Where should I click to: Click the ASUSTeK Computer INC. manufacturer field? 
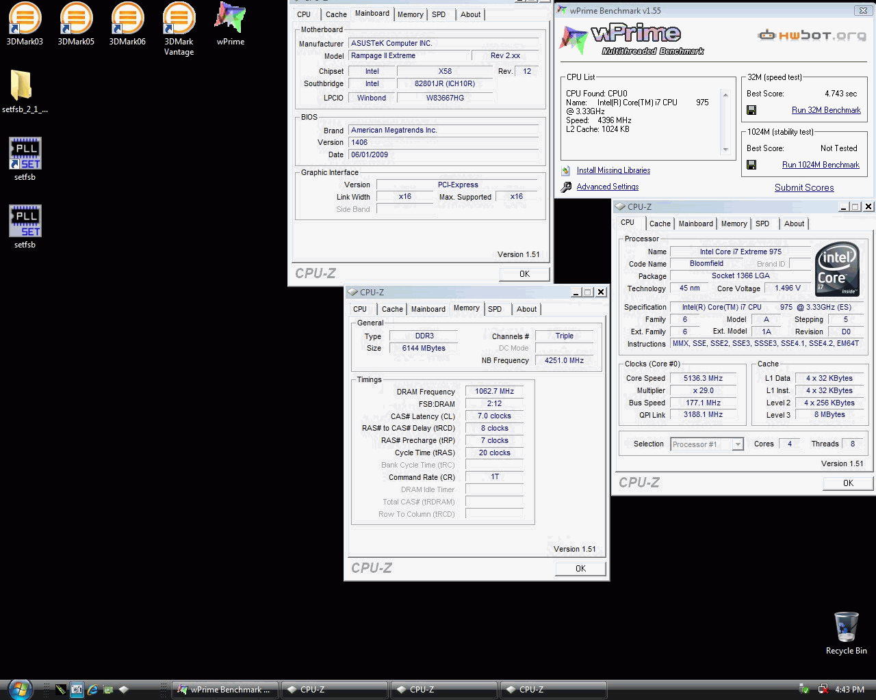443,43
